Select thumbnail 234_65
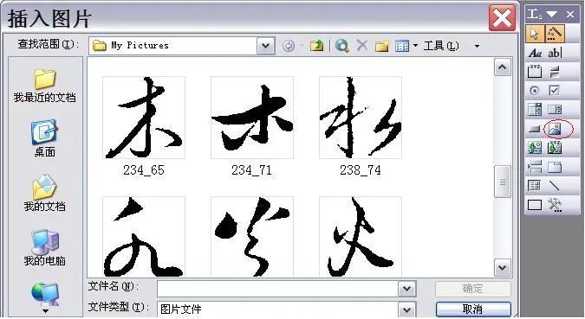 (x=144, y=118)
